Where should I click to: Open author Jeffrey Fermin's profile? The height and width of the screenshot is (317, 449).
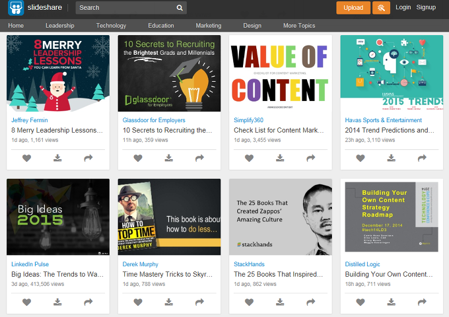30,120
